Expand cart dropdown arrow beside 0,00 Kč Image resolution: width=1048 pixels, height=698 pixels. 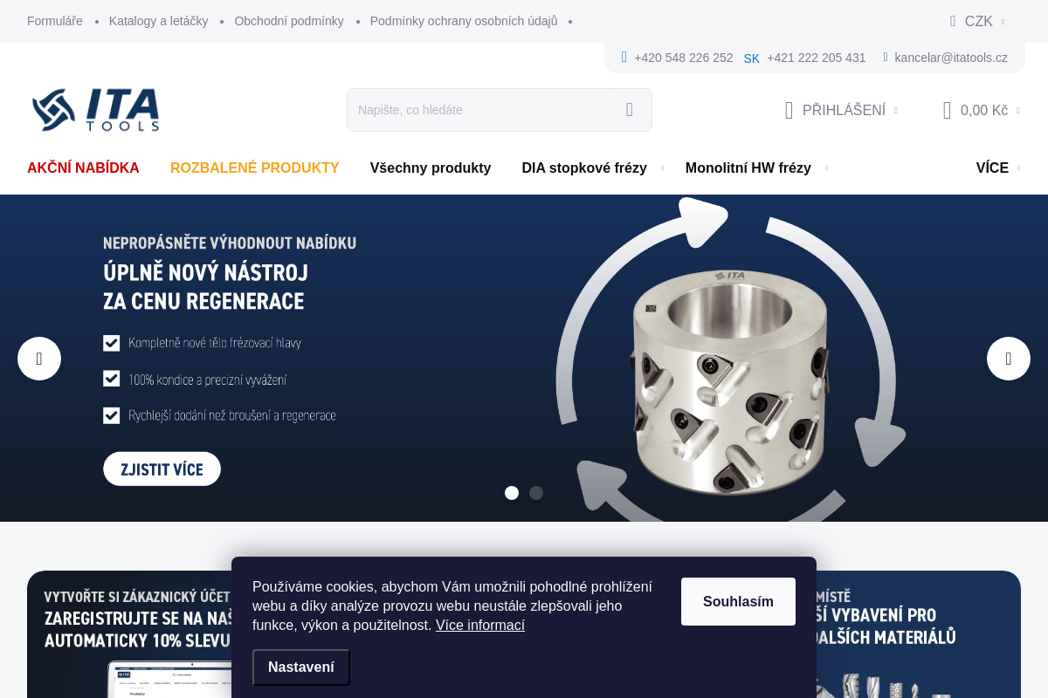pos(1018,111)
